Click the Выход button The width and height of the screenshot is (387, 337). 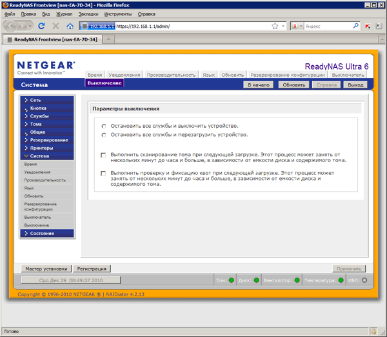click(x=355, y=85)
